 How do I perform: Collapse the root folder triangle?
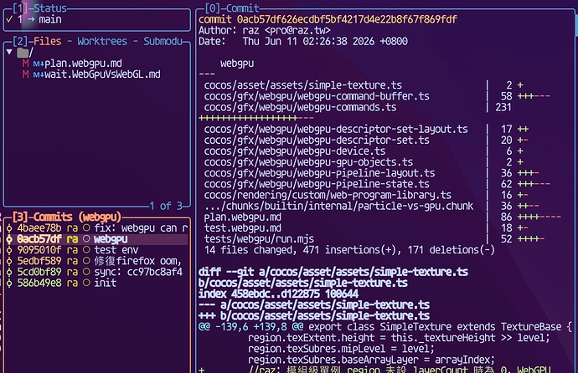(9, 52)
